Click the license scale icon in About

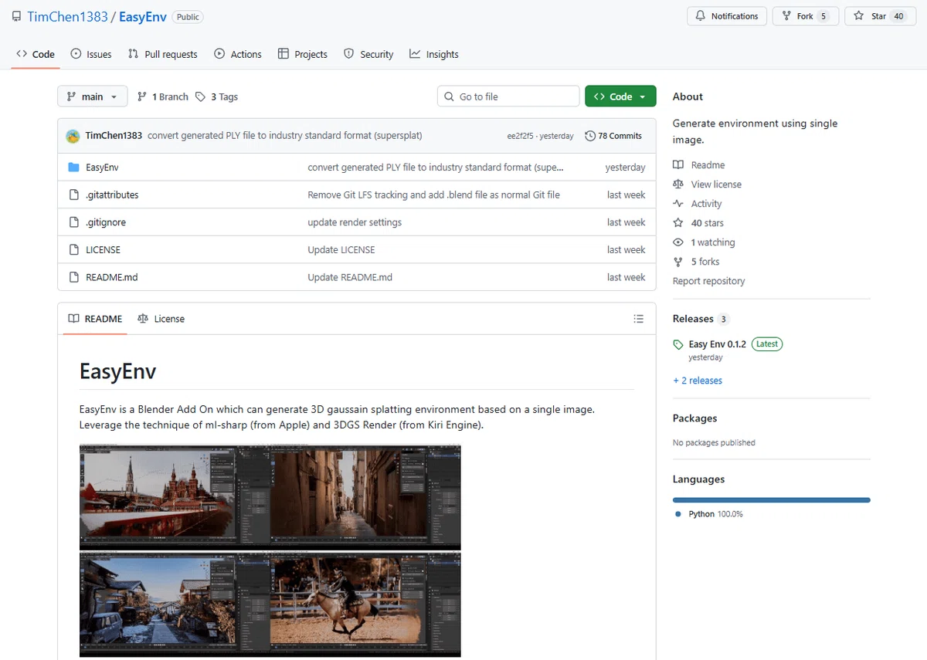(678, 184)
